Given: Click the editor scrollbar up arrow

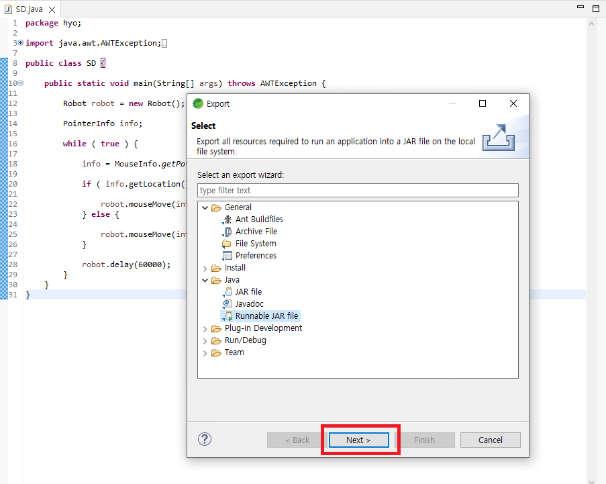Looking at the screenshot, I should [591, 23].
